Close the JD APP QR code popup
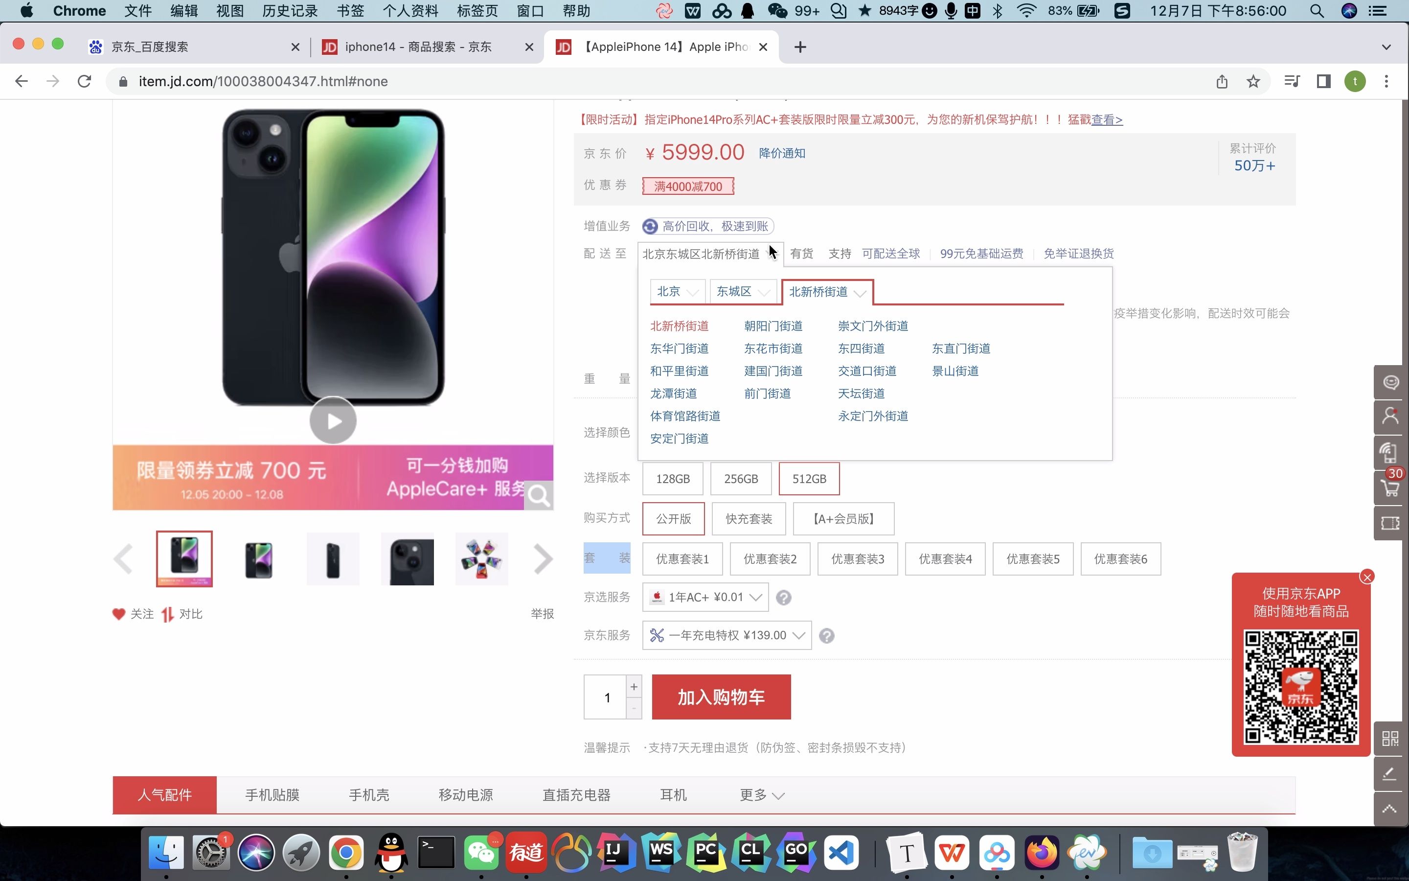 pyautogui.click(x=1367, y=577)
